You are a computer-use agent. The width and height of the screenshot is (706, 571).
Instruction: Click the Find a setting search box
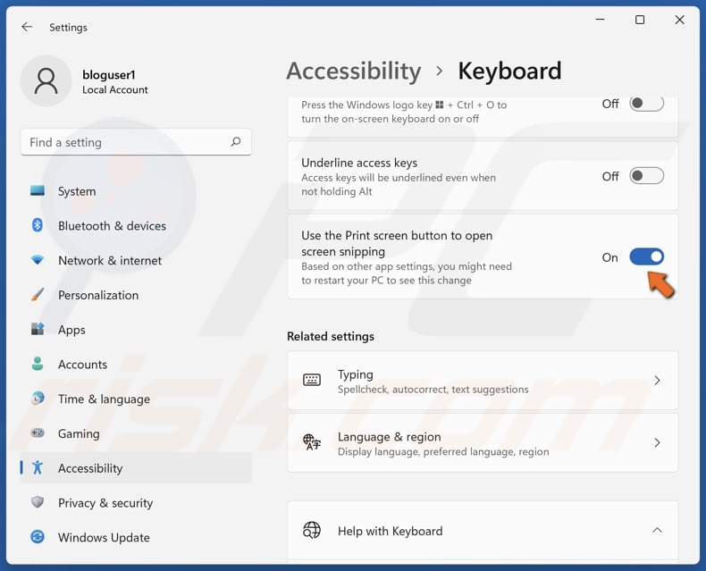click(x=136, y=142)
